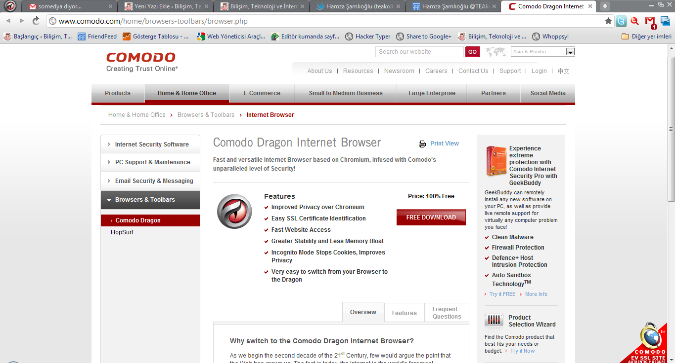The image size is (675, 363).
Task: Open the About Us link
Action: [319, 71]
